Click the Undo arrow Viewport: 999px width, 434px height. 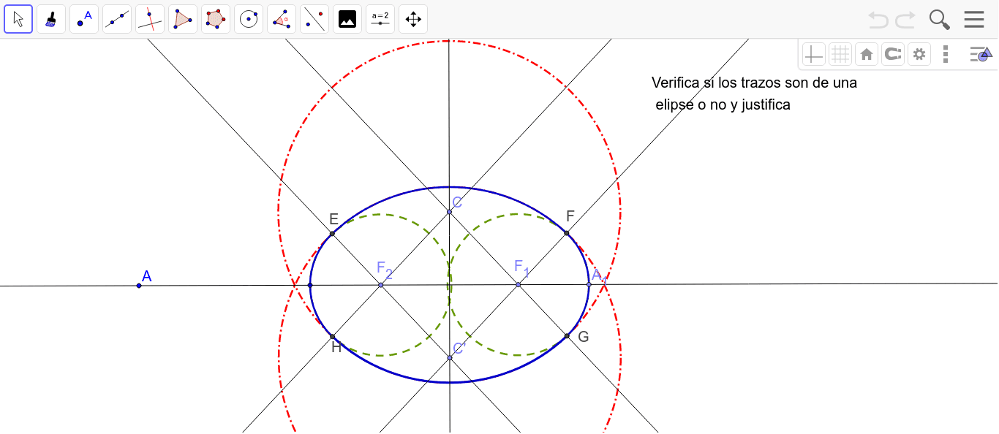pos(878,20)
